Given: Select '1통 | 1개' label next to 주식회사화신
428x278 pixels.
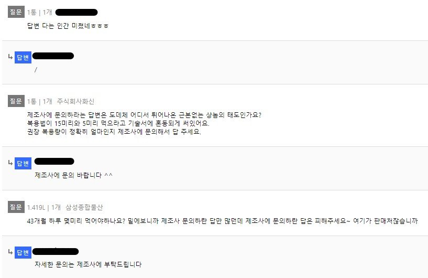Looking at the screenshot, I should [x=40, y=101].
